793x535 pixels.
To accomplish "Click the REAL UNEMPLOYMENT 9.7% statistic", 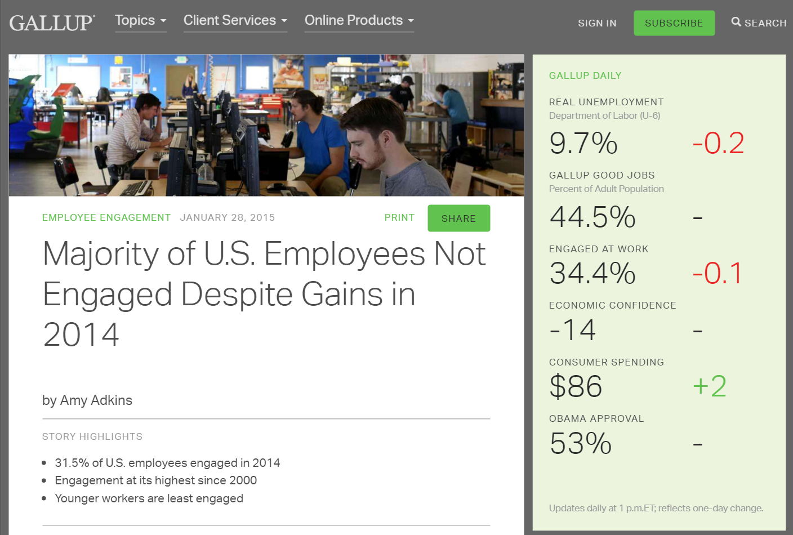I will [x=583, y=143].
